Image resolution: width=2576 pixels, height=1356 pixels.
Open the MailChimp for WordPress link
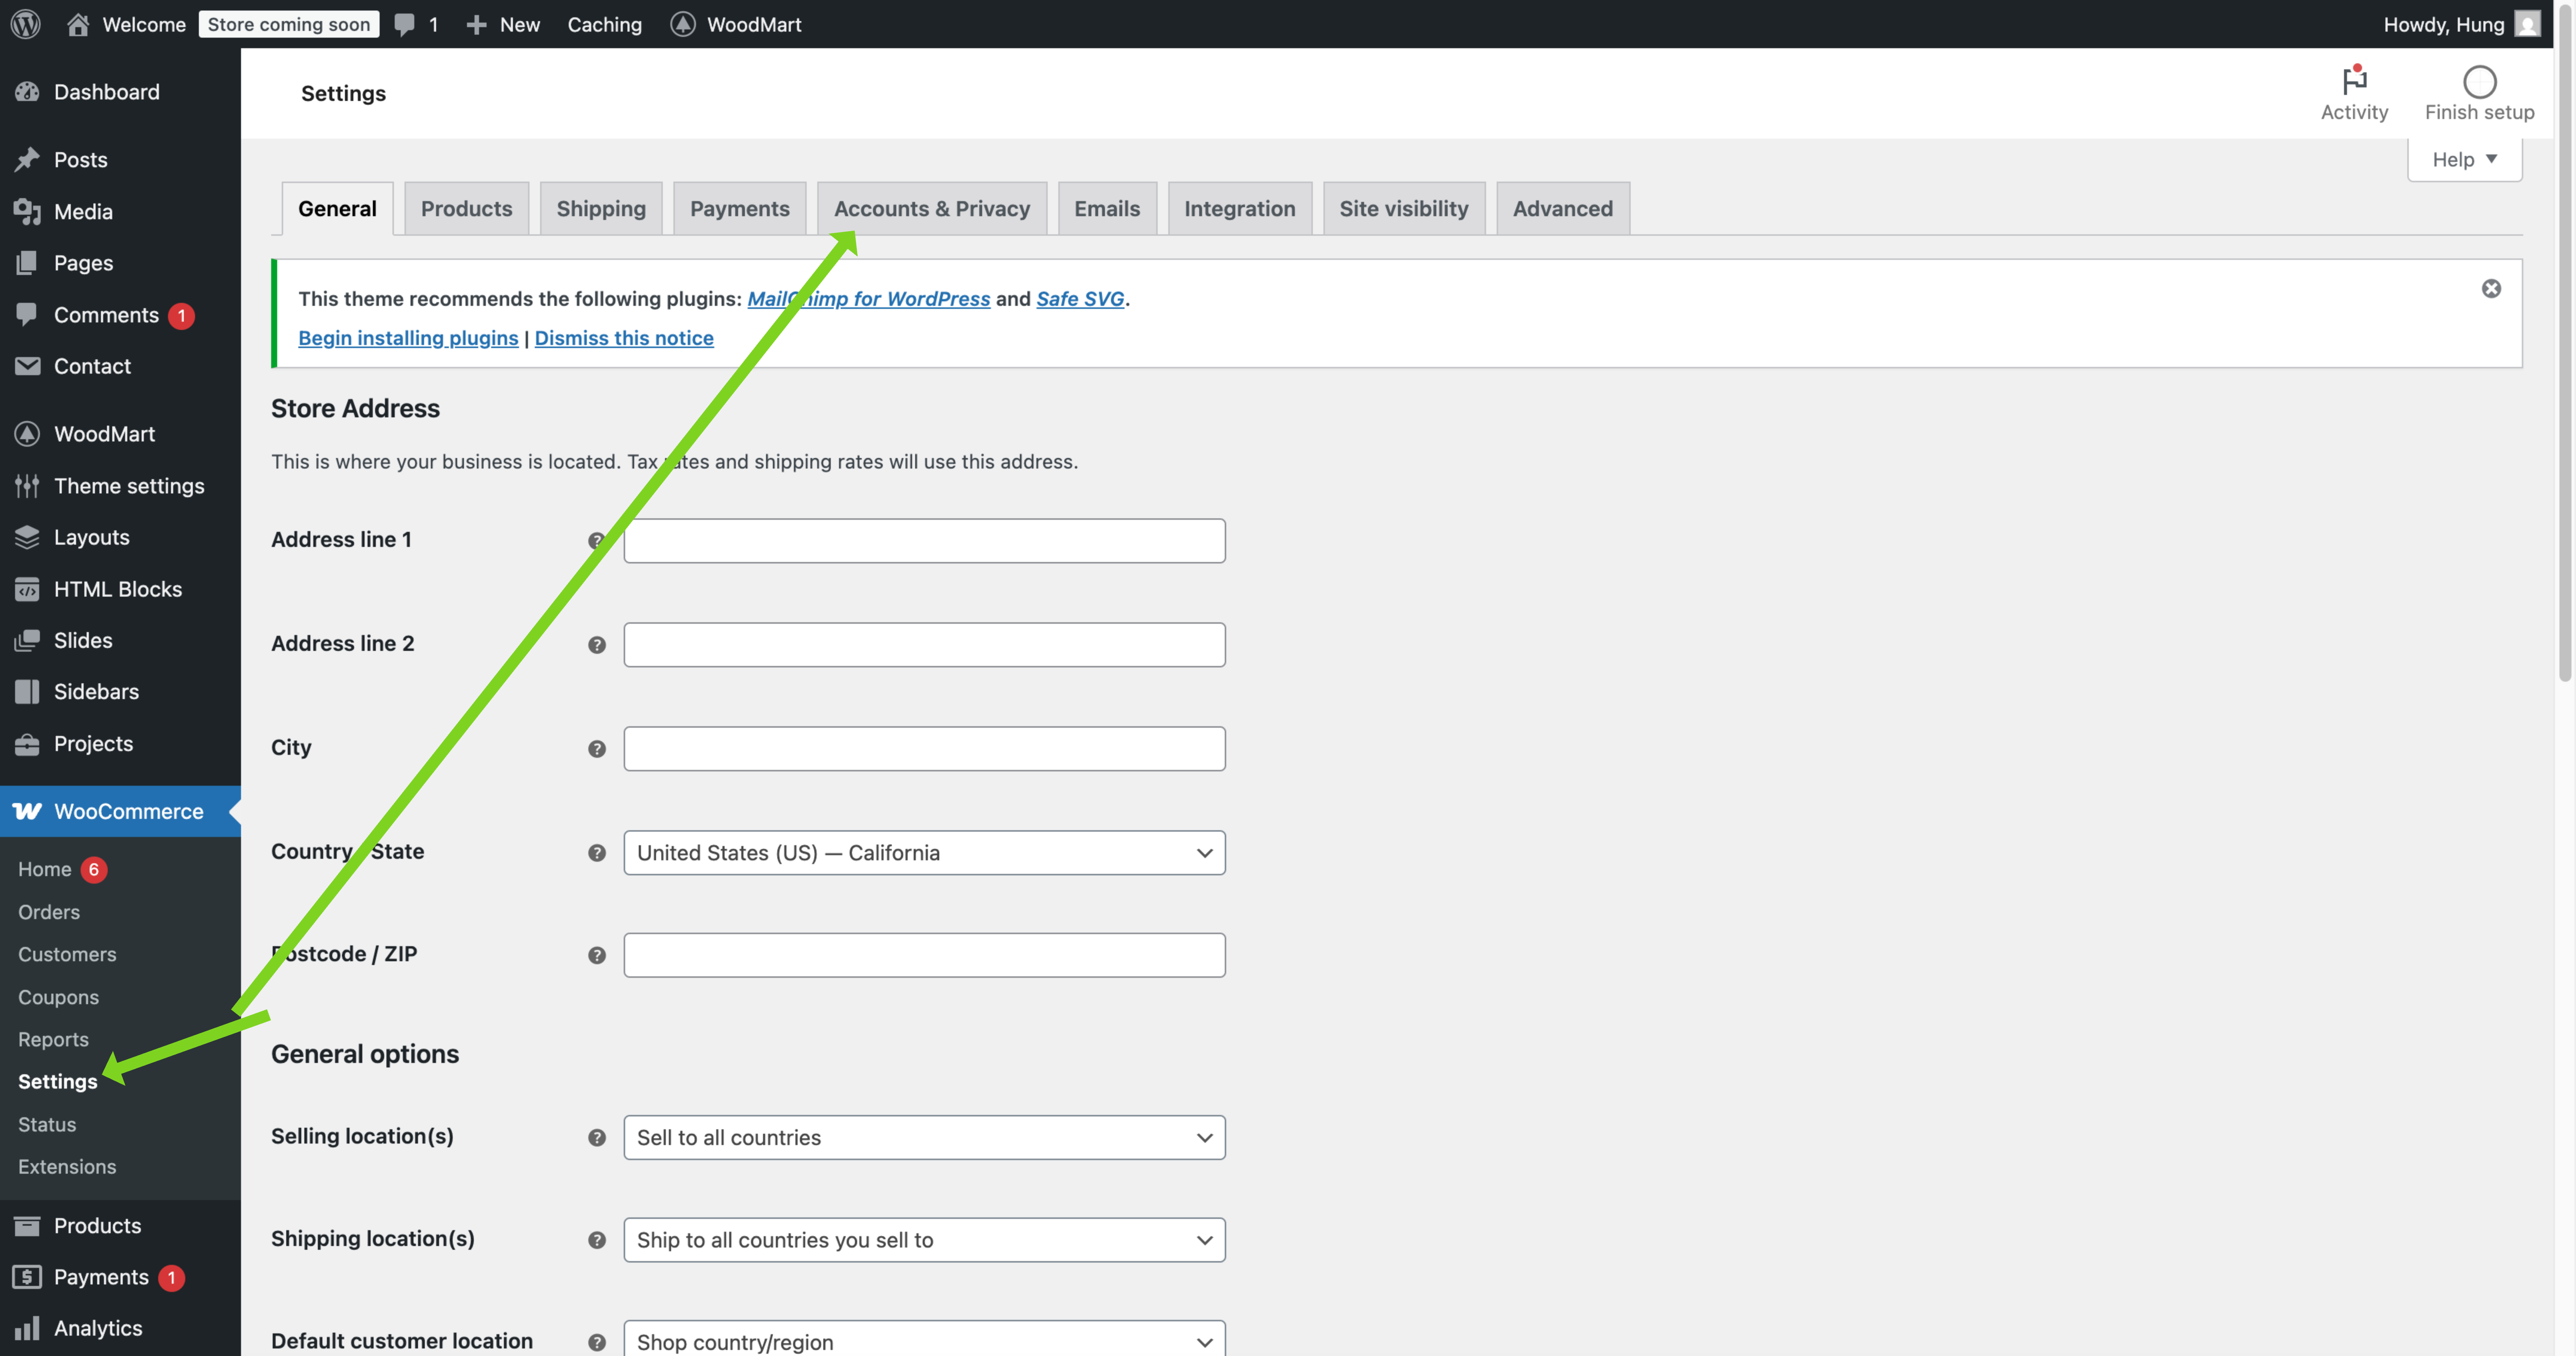click(869, 299)
